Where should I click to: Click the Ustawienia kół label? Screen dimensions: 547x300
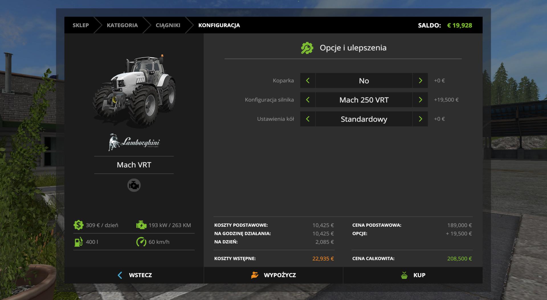coord(275,119)
